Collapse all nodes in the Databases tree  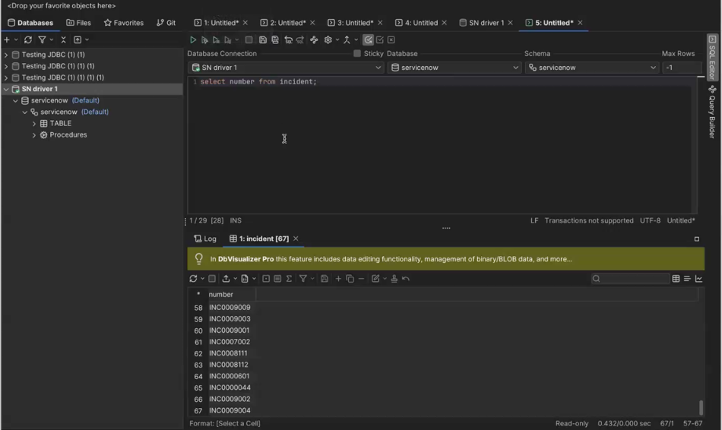click(64, 40)
